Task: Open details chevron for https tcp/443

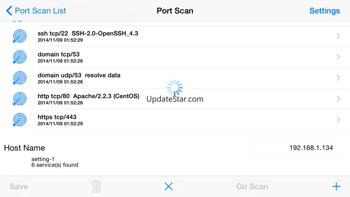Action: tap(338, 120)
